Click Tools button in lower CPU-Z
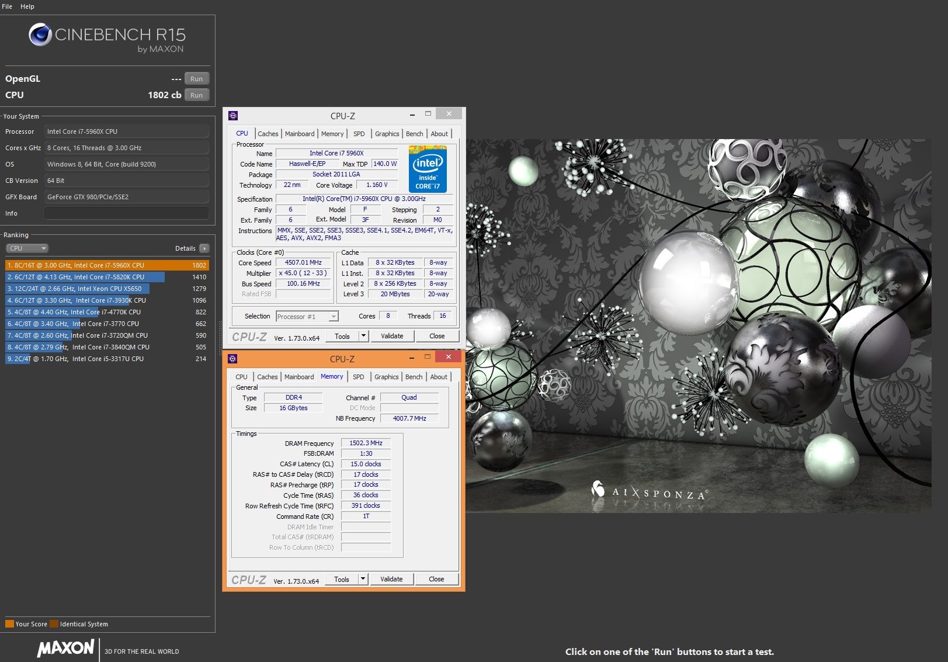 click(x=342, y=579)
